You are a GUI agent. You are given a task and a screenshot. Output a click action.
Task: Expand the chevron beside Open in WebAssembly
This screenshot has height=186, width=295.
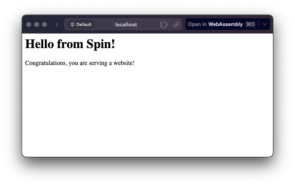point(265,24)
